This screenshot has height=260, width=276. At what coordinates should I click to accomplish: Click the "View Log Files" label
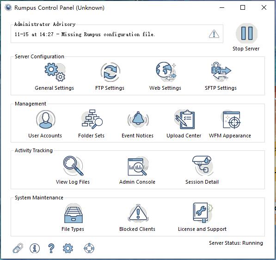click(73, 182)
